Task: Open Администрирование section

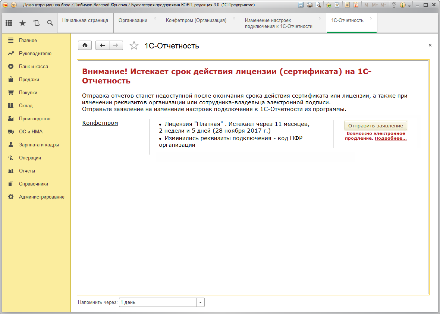Action: [35, 197]
